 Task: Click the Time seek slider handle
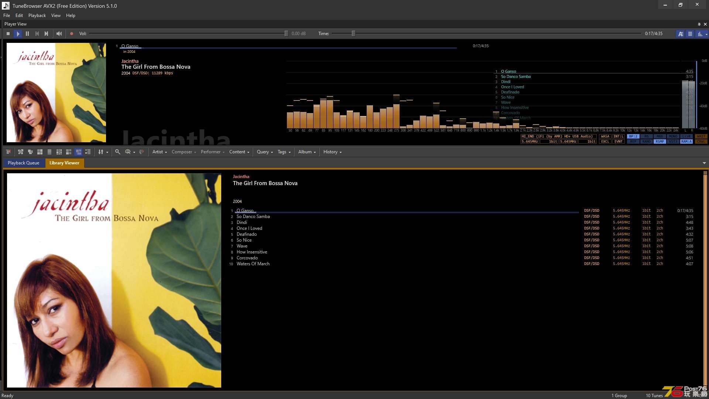(x=353, y=34)
